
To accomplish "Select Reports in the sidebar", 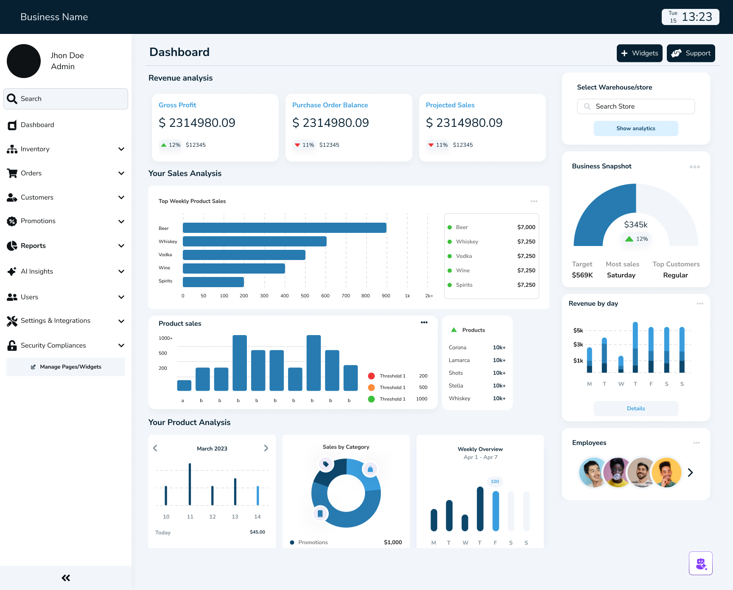I will click(x=33, y=246).
